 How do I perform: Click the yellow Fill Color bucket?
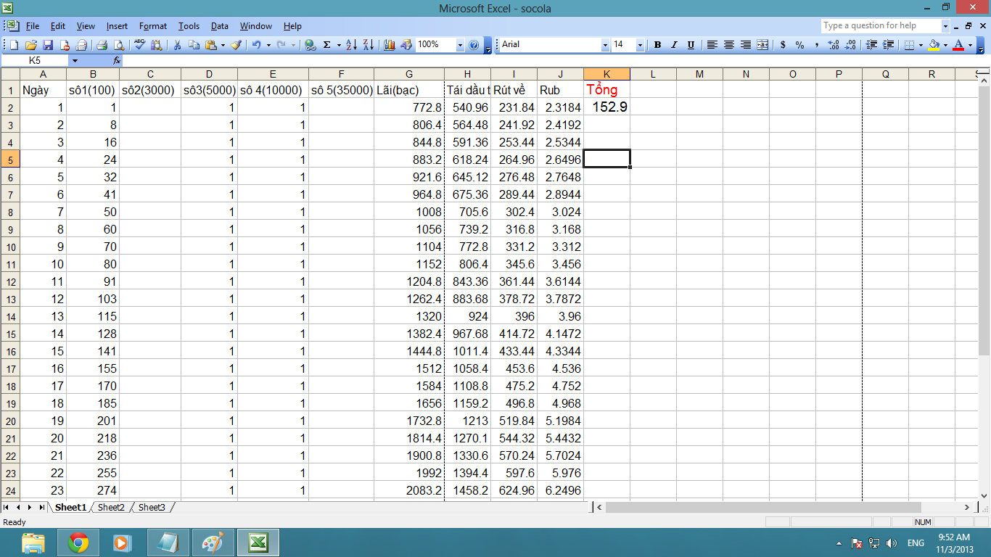coord(933,45)
